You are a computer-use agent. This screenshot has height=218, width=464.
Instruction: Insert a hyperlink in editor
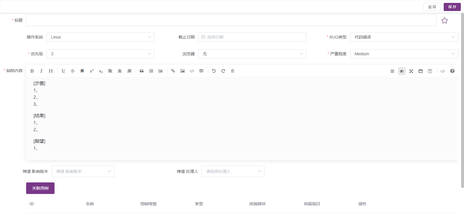[173, 71]
